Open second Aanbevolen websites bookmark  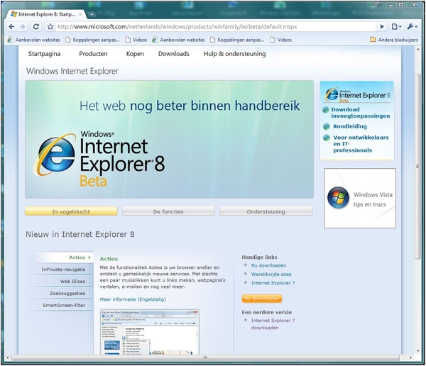178,40
